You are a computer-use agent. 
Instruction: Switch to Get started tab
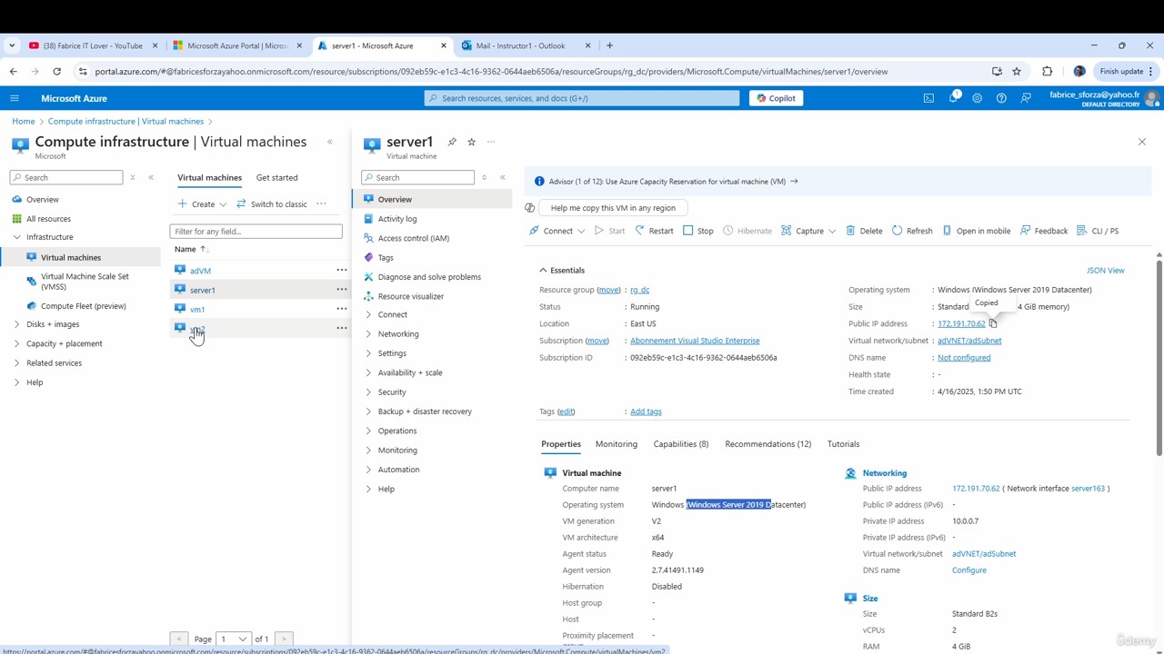click(x=277, y=178)
